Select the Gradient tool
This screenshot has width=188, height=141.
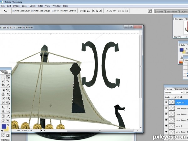(8, 98)
